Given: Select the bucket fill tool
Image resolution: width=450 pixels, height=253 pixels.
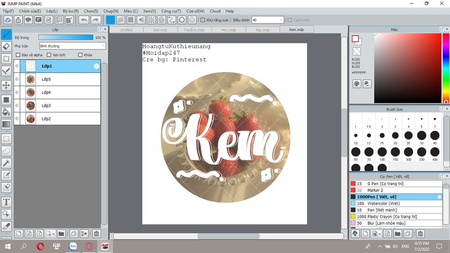Looking at the screenshot, I should 6,112.
